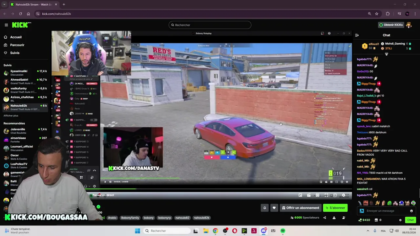Click Offrir un abonnement button
Screen dimensions: 420x236
[300, 208]
